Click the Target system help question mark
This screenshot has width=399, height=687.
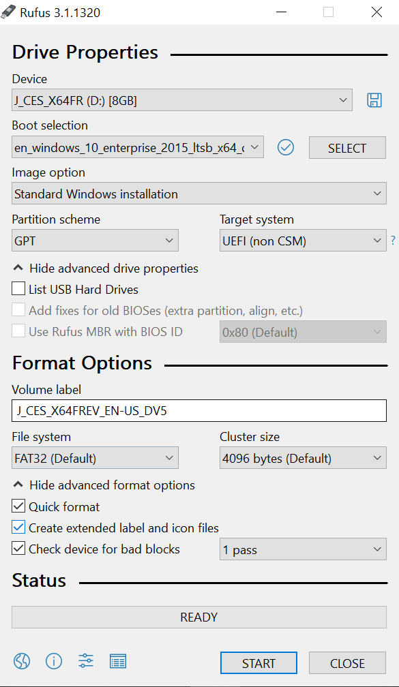(393, 240)
